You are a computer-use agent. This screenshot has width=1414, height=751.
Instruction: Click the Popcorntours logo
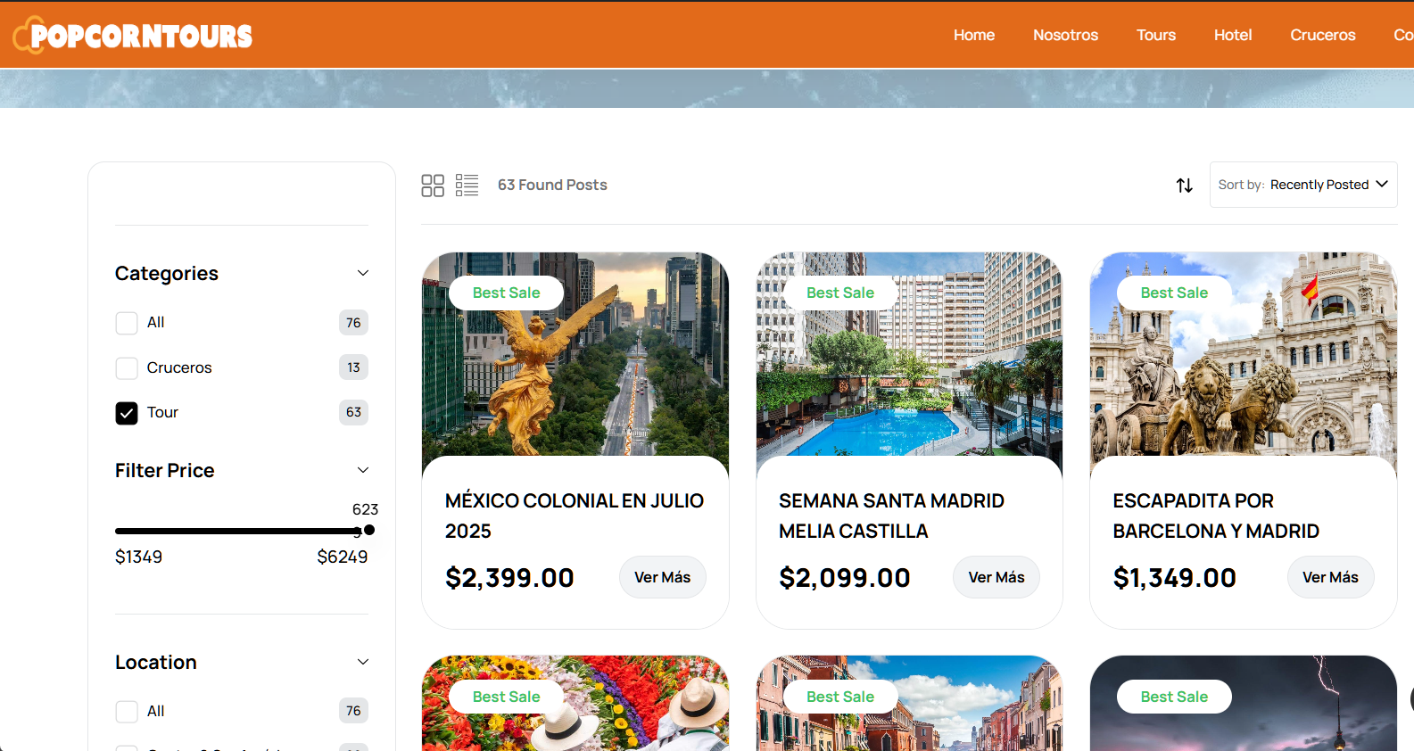pyautogui.click(x=133, y=35)
